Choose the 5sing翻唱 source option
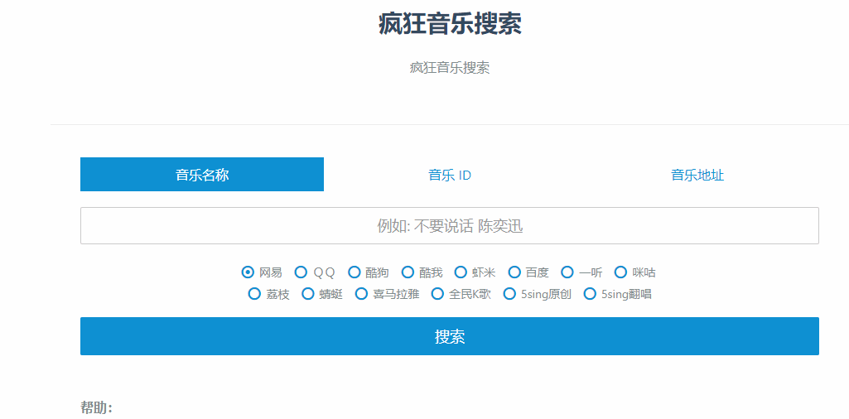The width and height of the screenshot is (849, 419). pyautogui.click(x=591, y=294)
